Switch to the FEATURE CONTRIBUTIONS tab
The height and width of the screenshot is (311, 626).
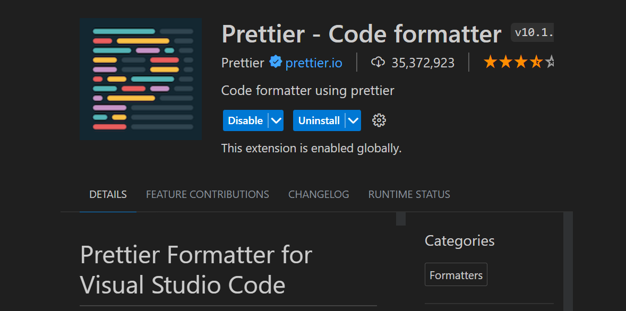tap(208, 194)
